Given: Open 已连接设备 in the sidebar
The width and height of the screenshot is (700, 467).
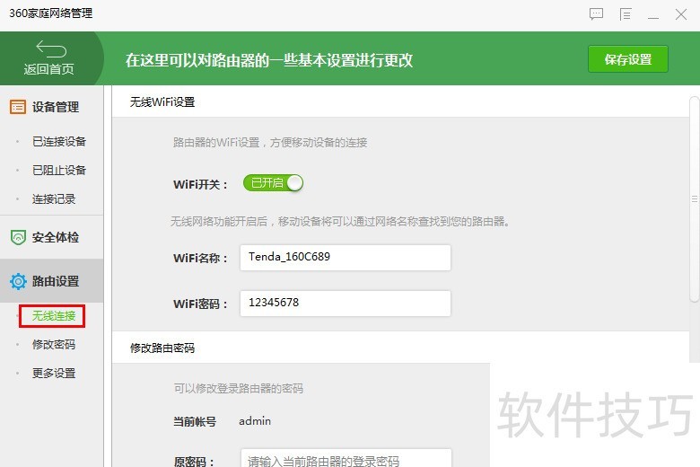Looking at the screenshot, I should coord(59,142).
